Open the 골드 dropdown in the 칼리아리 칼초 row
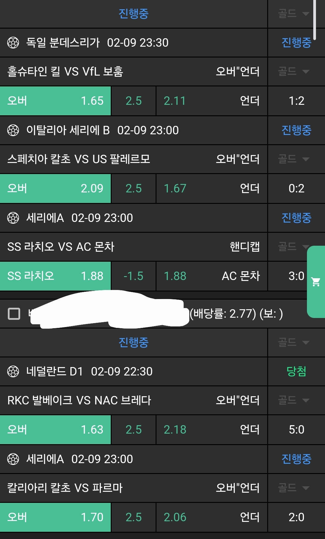Image resolution: width=325 pixels, height=539 pixels. coord(294,488)
